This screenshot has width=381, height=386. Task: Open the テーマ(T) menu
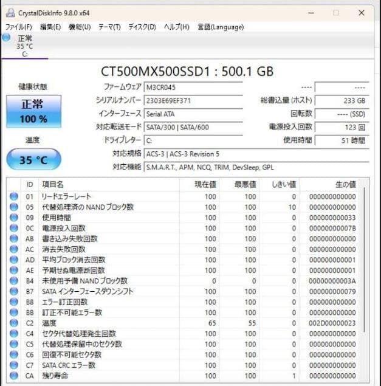point(109,27)
